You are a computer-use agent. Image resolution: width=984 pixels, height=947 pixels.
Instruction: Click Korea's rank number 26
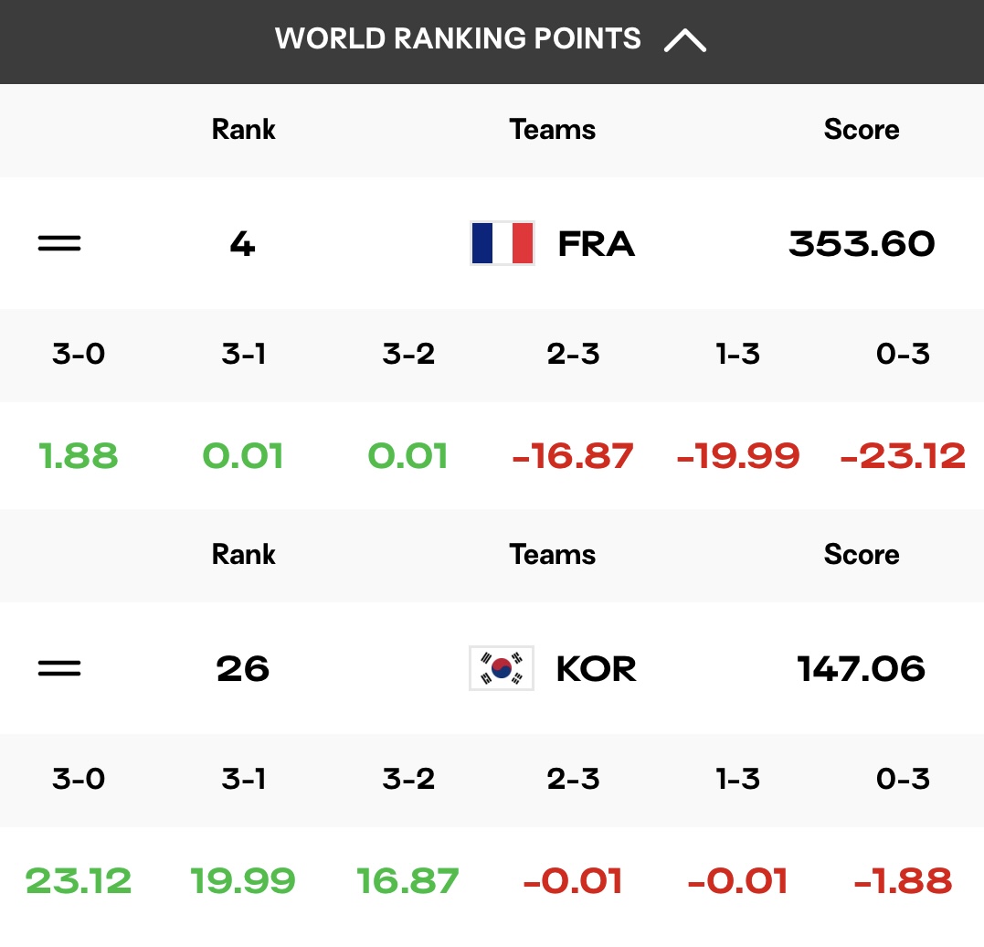point(243,669)
